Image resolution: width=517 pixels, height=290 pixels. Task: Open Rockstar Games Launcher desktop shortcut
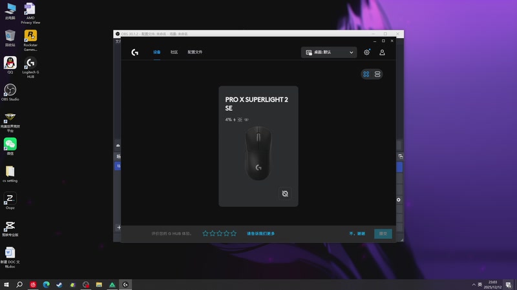point(30,41)
